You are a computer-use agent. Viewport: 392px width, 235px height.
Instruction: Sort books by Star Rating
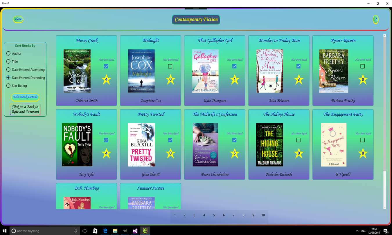[x=17, y=86]
